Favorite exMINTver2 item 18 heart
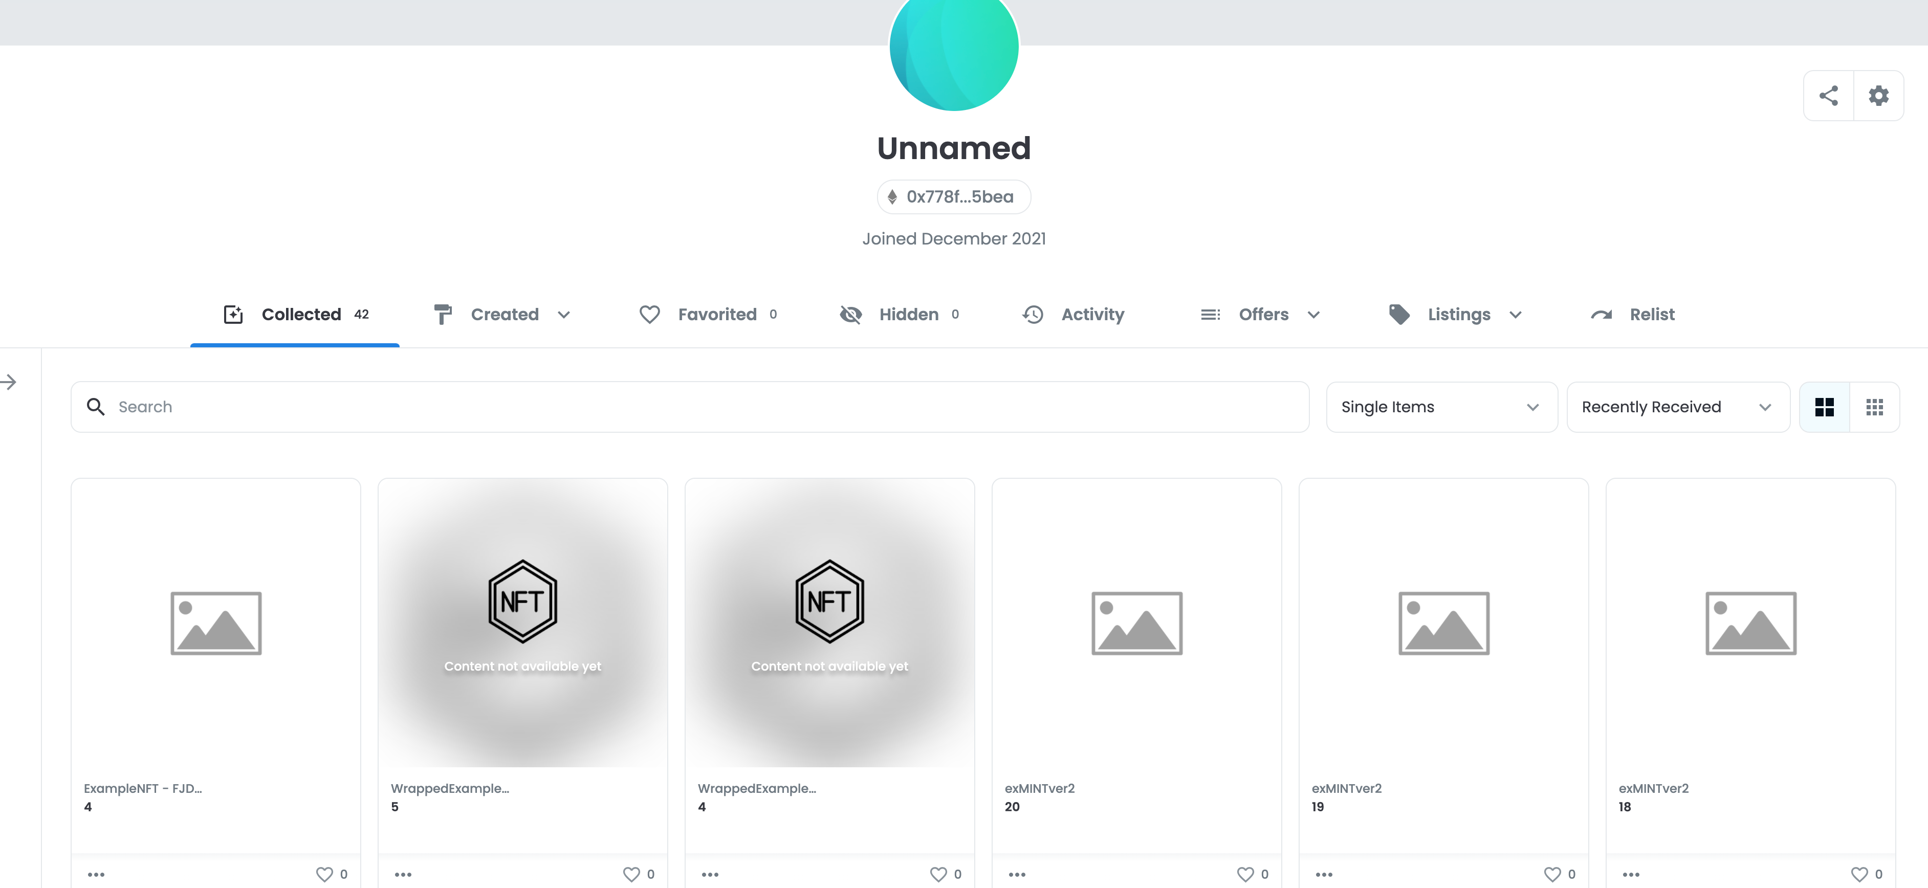This screenshot has width=1928, height=888. coord(1858,874)
